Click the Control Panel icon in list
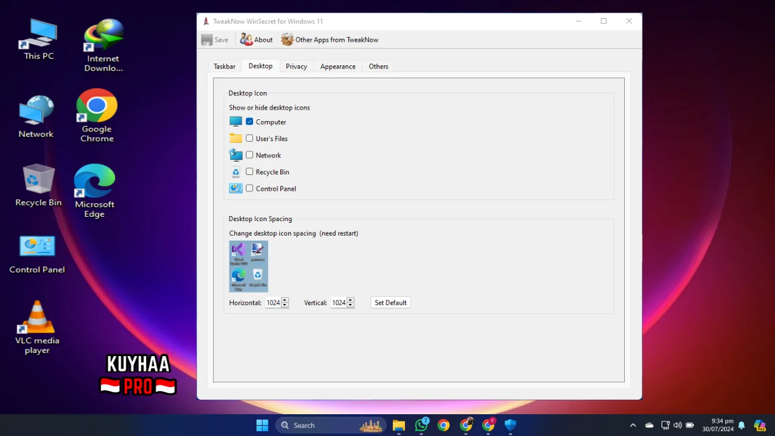The width and height of the screenshot is (775, 436). click(x=236, y=188)
